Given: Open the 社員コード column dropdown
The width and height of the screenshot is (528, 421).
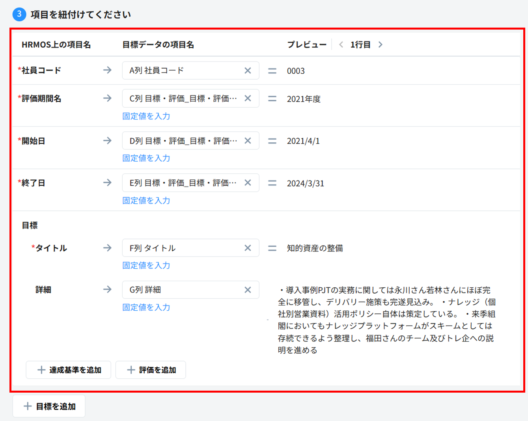Looking at the screenshot, I should [x=183, y=71].
